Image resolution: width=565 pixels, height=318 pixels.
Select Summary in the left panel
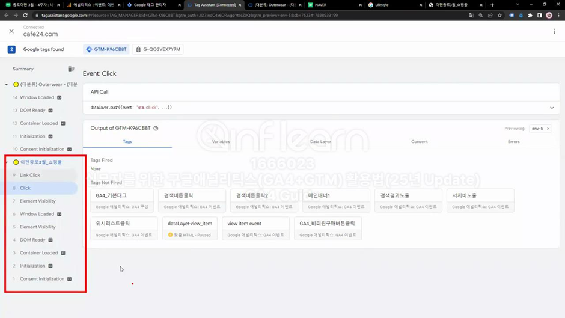(23, 69)
